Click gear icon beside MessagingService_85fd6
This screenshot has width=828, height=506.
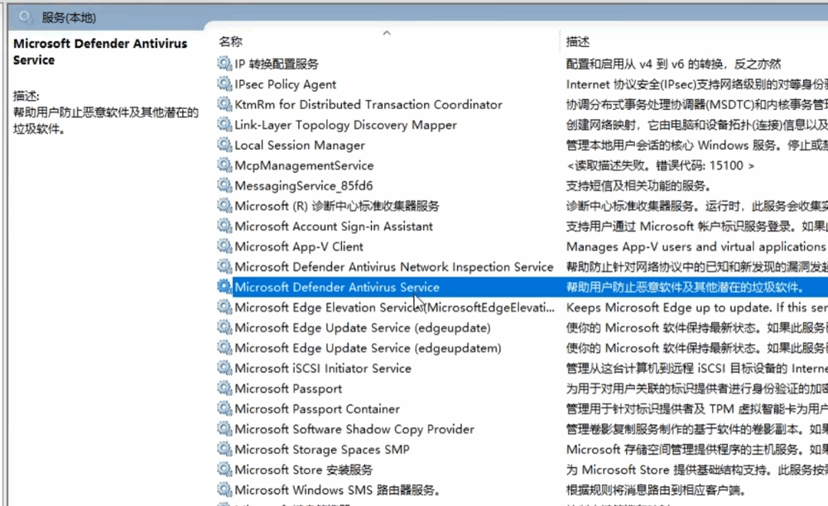click(224, 185)
